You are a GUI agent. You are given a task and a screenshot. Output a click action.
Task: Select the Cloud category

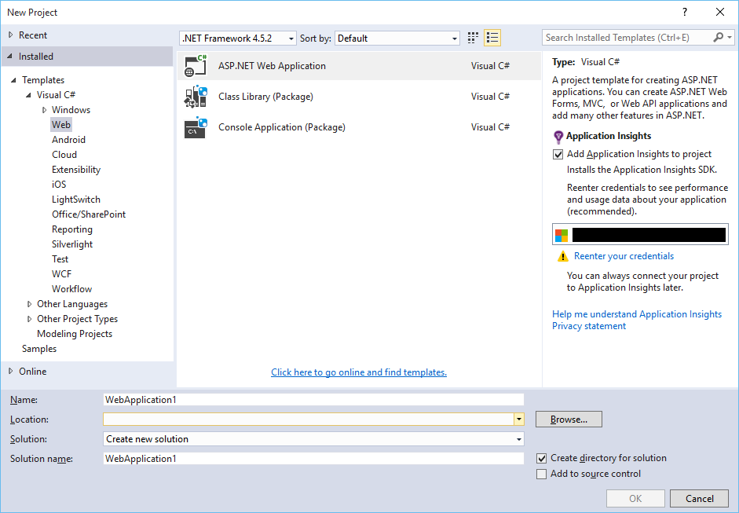point(64,155)
